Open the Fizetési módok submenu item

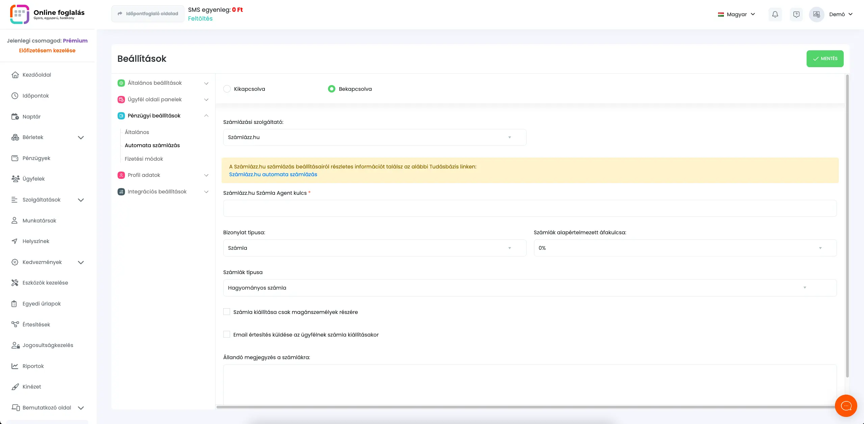[x=144, y=159]
